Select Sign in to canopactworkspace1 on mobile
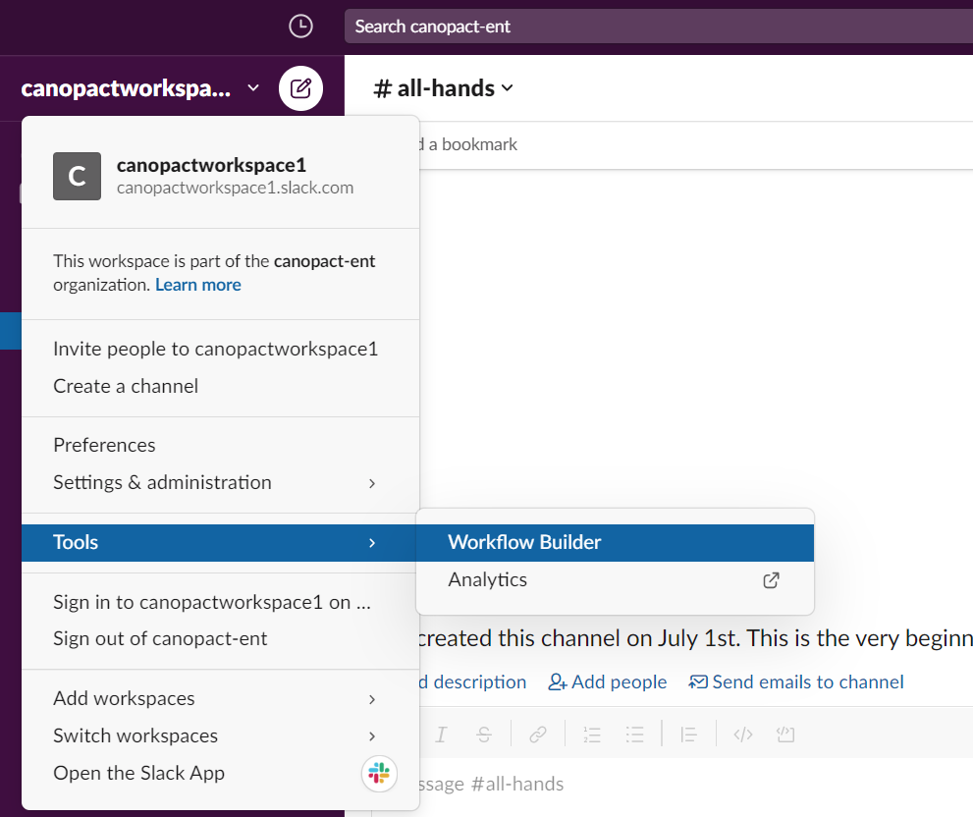Screen dimensions: 973x817 [x=220, y=602]
